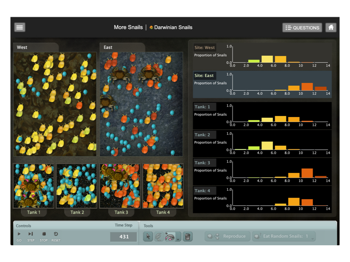350x262 pixels.
Task: Choose the shell tool icon
Action: [159, 236]
